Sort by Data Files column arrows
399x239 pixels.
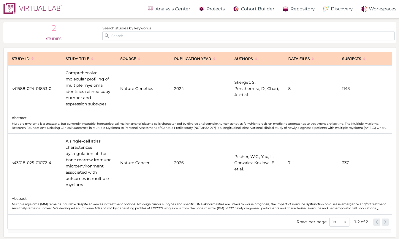[x=313, y=59]
